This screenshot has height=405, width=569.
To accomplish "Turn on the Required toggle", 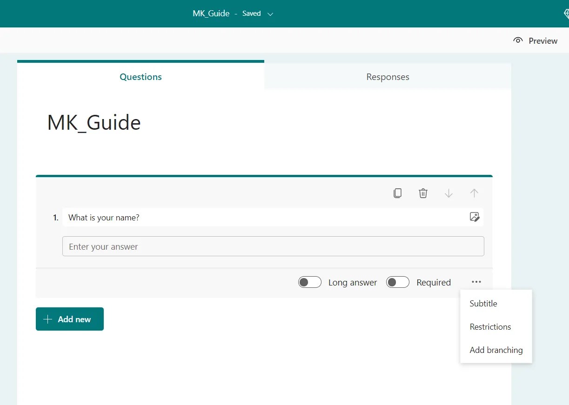I will 398,282.
